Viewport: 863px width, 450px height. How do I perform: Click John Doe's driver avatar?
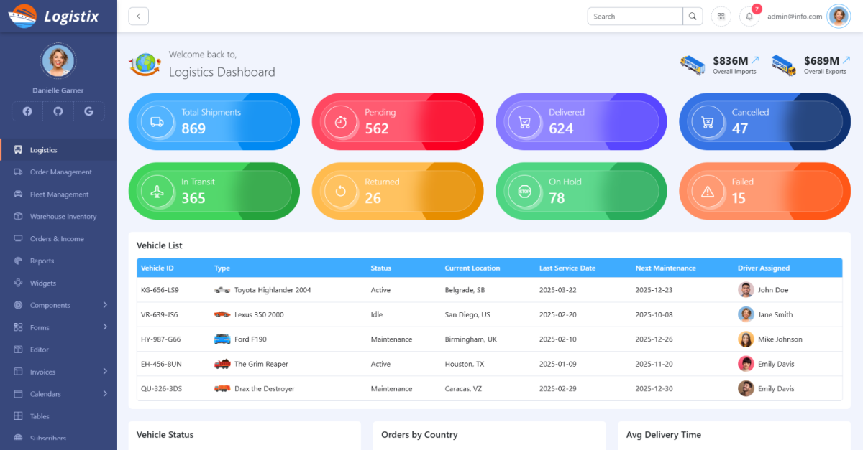(746, 290)
